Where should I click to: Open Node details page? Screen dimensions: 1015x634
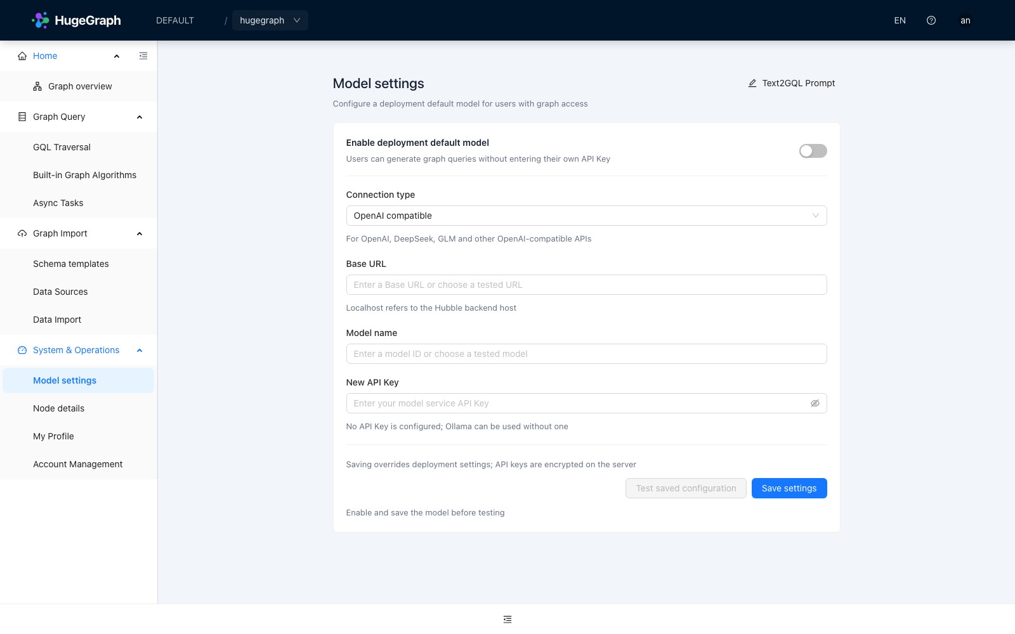(x=79, y=408)
